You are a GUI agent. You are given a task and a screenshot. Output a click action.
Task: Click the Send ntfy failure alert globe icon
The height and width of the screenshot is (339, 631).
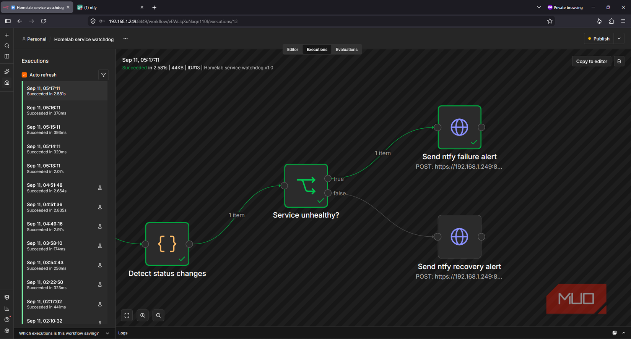[459, 128]
